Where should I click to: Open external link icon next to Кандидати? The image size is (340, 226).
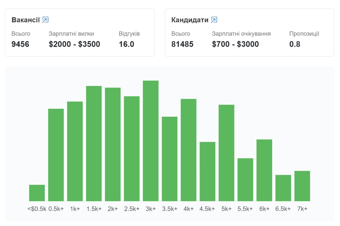coord(214,20)
